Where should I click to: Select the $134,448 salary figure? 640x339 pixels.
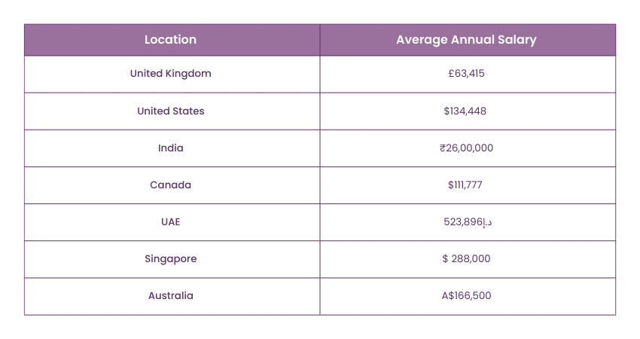pos(465,111)
